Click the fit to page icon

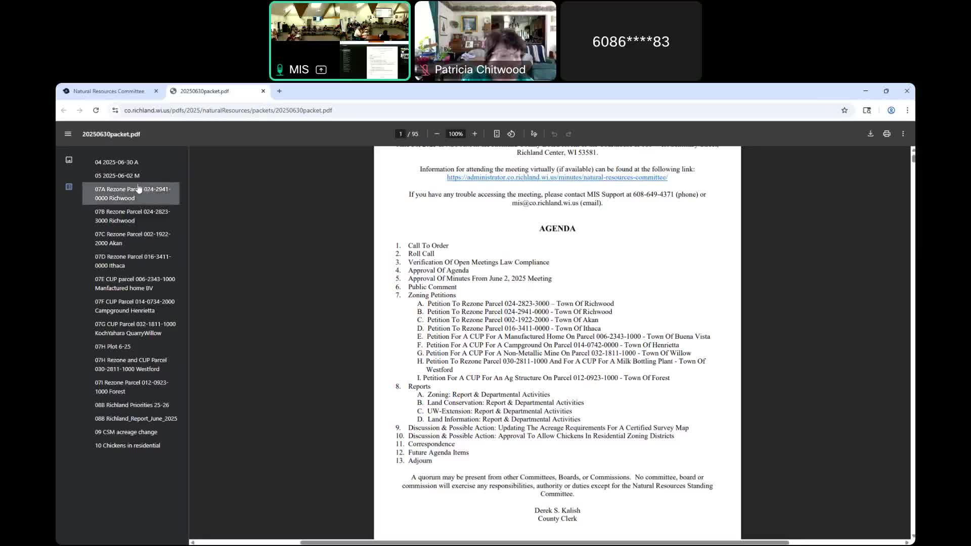tap(497, 134)
